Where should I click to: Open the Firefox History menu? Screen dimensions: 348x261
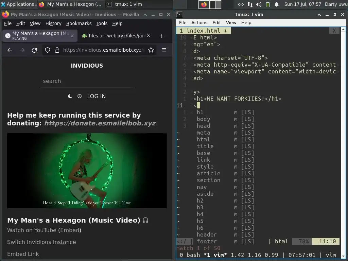click(53, 23)
